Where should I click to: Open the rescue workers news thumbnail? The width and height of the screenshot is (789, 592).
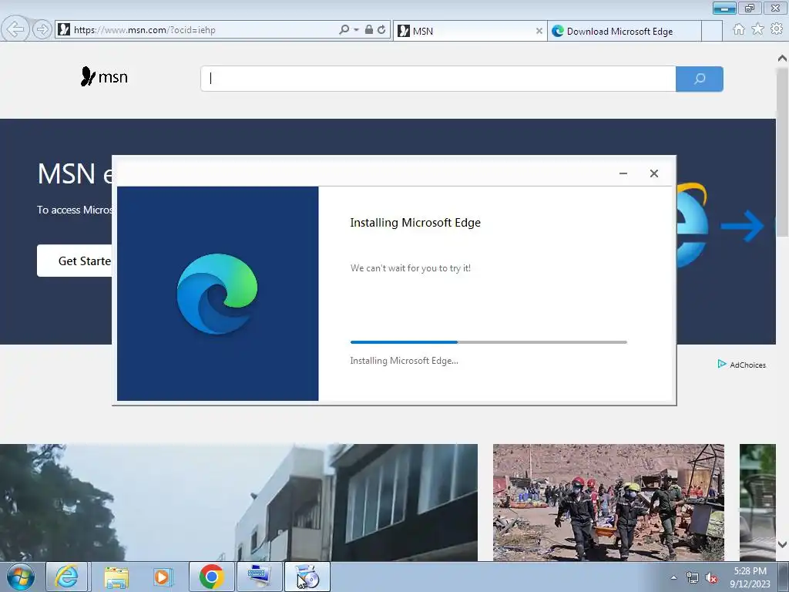pos(609,503)
